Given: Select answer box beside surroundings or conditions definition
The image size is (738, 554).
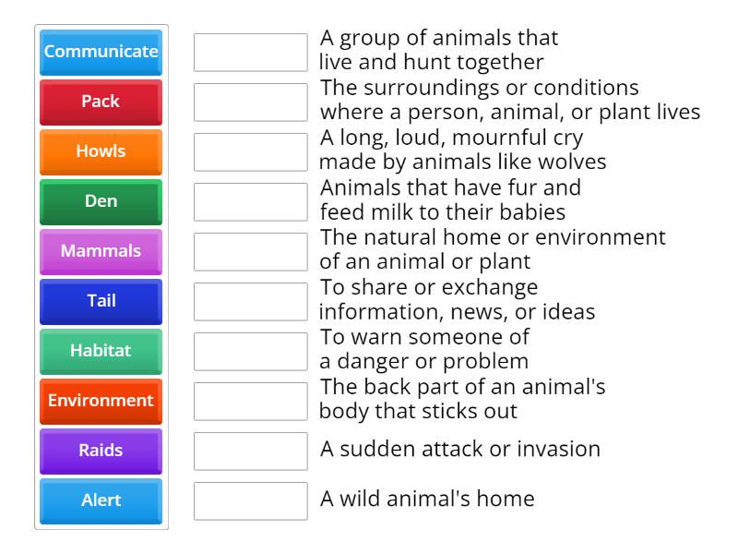Looking at the screenshot, I should (251, 102).
